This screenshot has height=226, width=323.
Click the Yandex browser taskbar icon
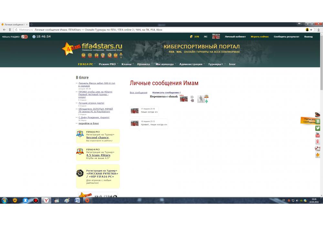(x=46, y=200)
